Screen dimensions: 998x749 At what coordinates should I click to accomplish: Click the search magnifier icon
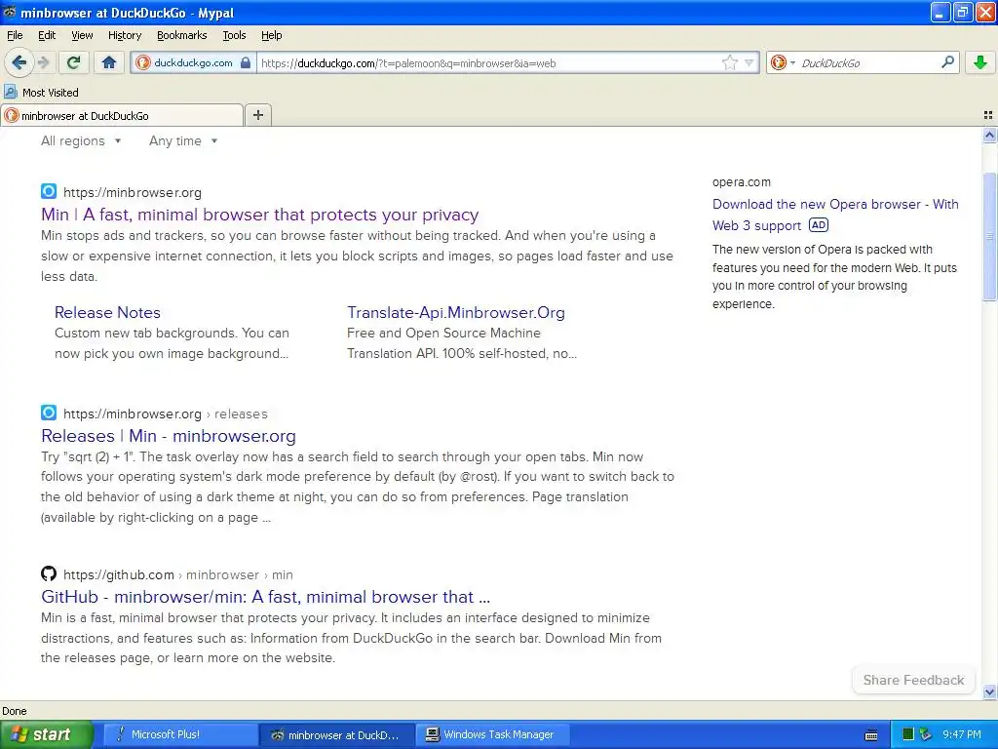tap(947, 61)
